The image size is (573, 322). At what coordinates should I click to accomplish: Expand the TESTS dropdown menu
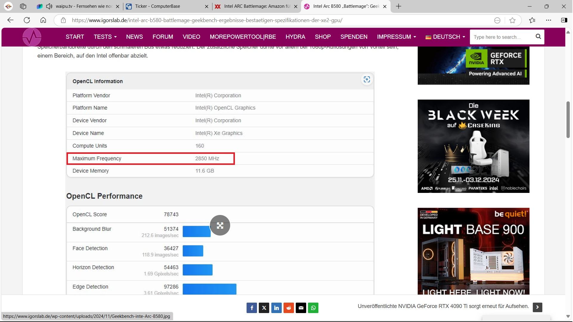tap(105, 37)
